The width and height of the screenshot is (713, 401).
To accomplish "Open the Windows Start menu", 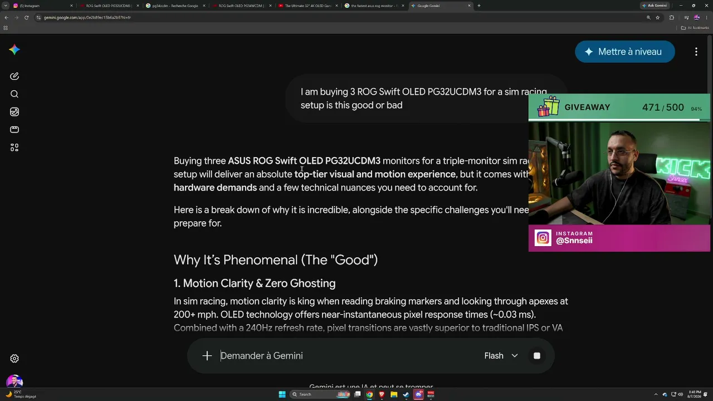I will coord(282,394).
